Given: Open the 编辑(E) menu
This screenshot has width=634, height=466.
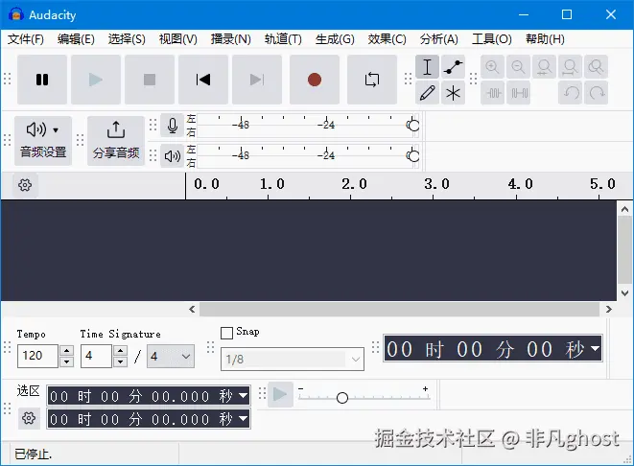Looking at the screenshot, I should [x=76, y=39].
